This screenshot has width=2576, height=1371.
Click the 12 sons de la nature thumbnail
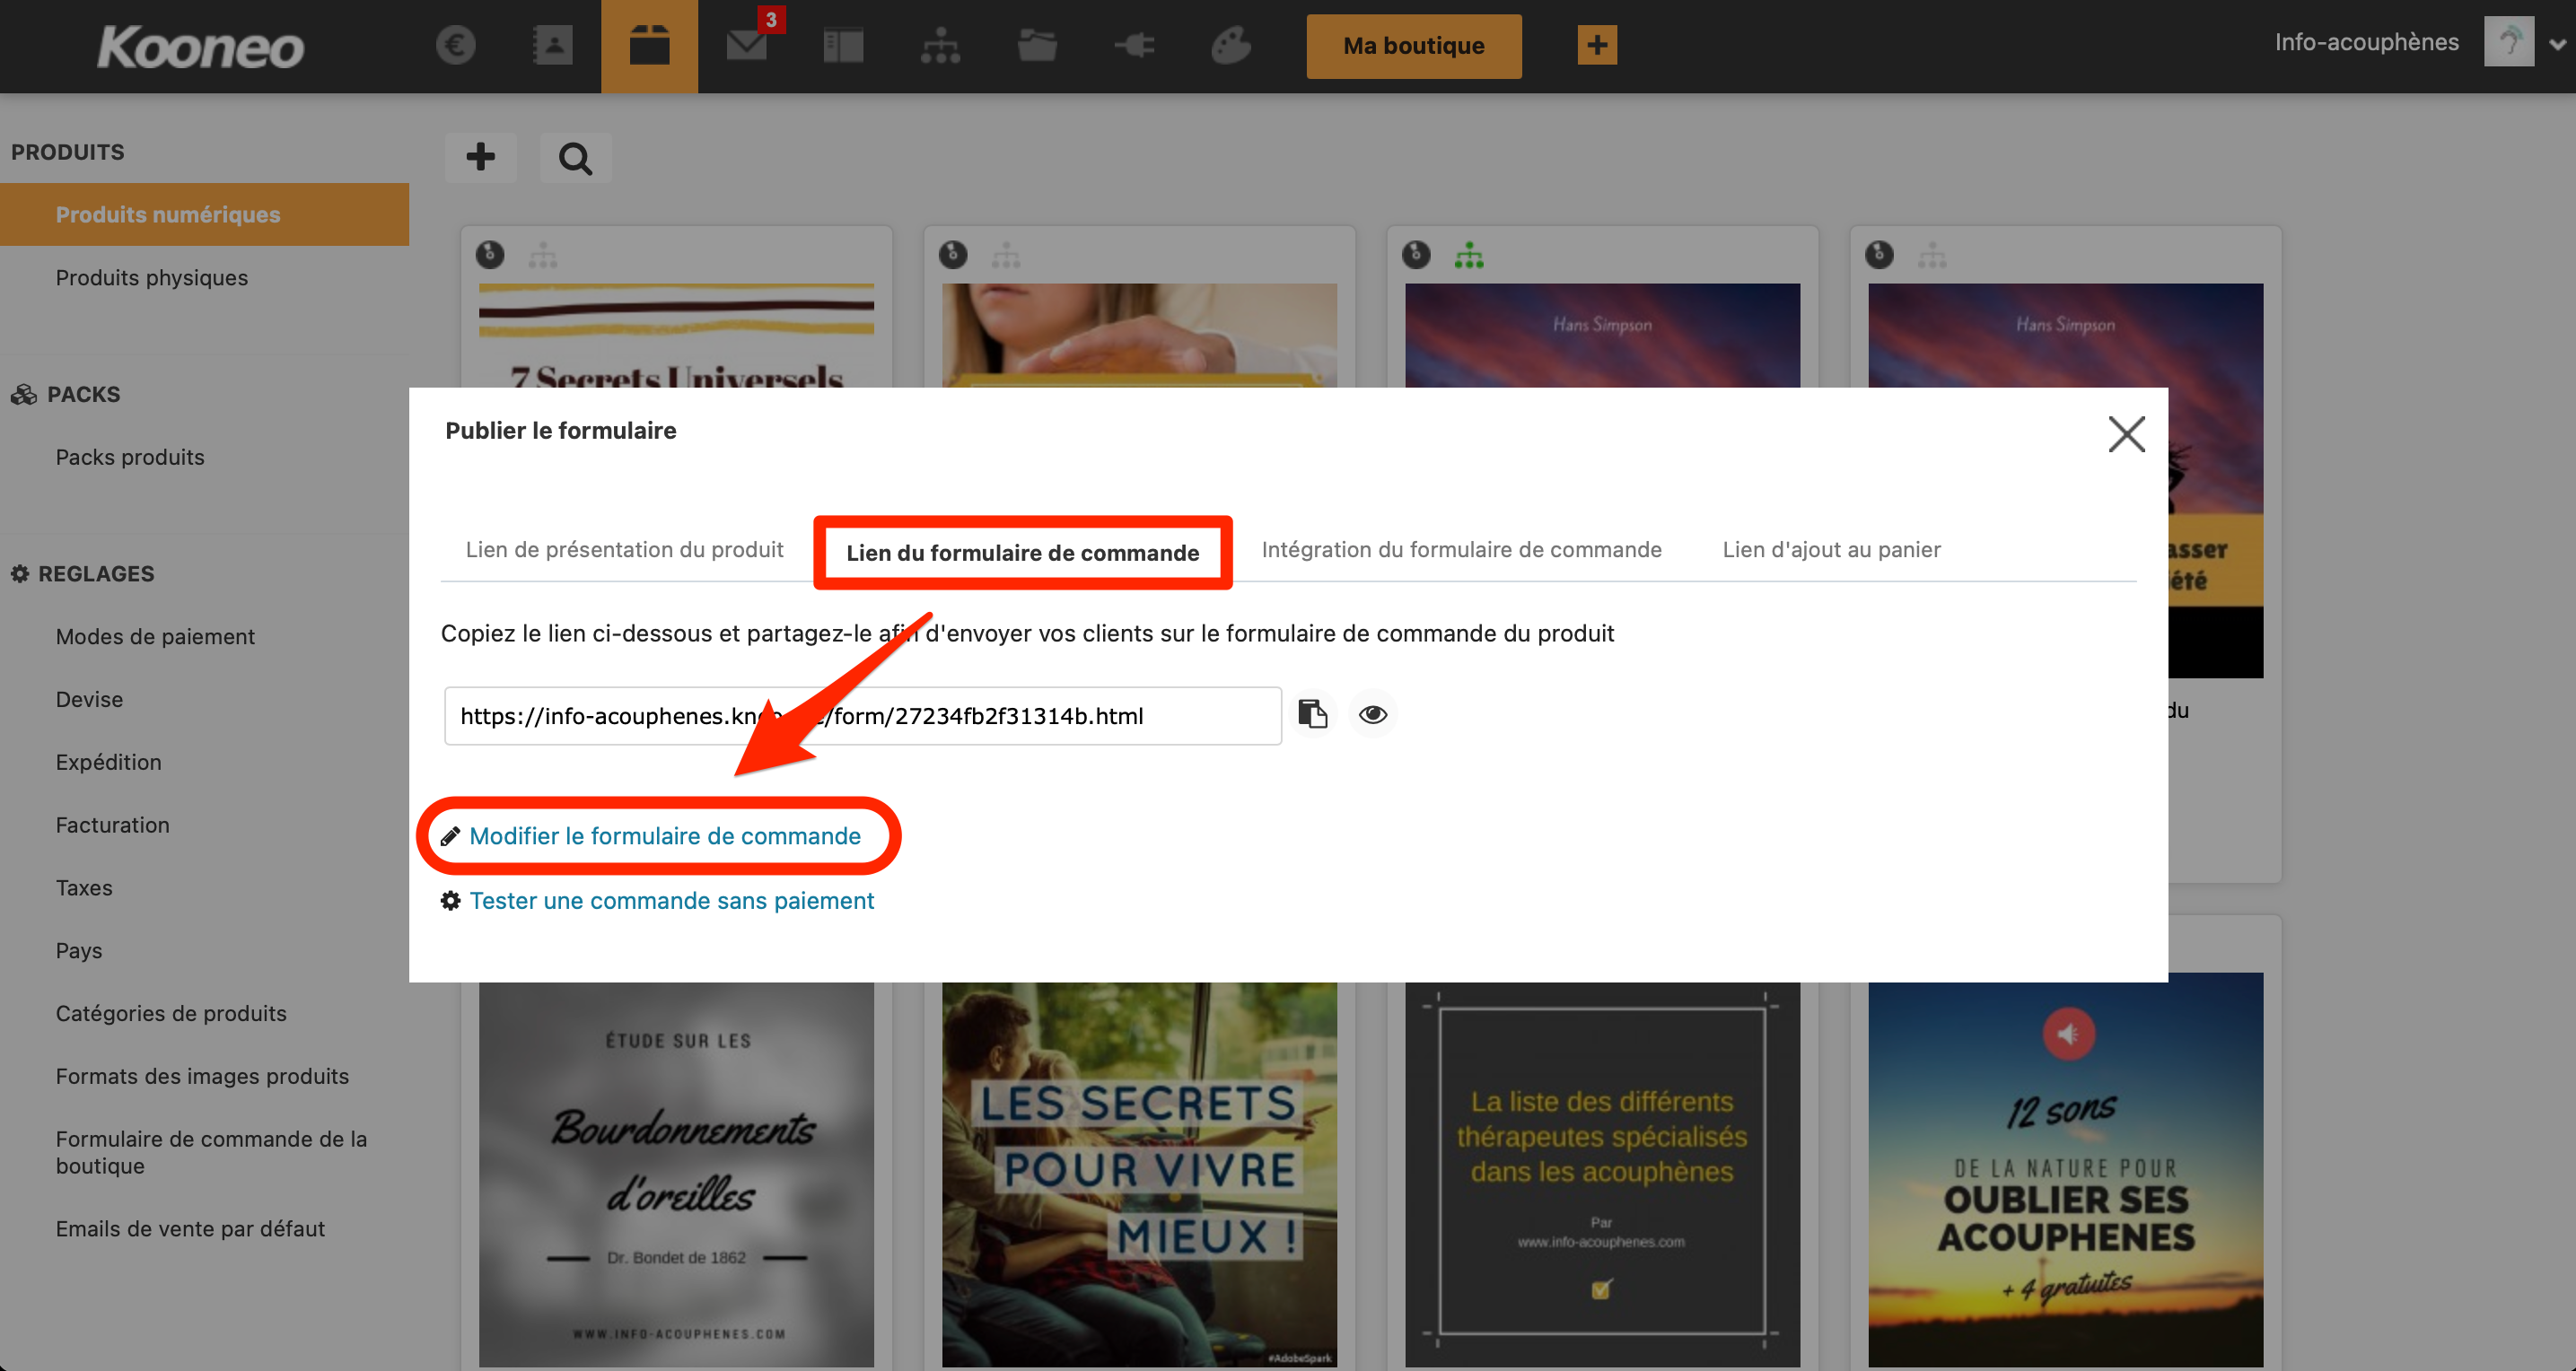[2065, 1170]
